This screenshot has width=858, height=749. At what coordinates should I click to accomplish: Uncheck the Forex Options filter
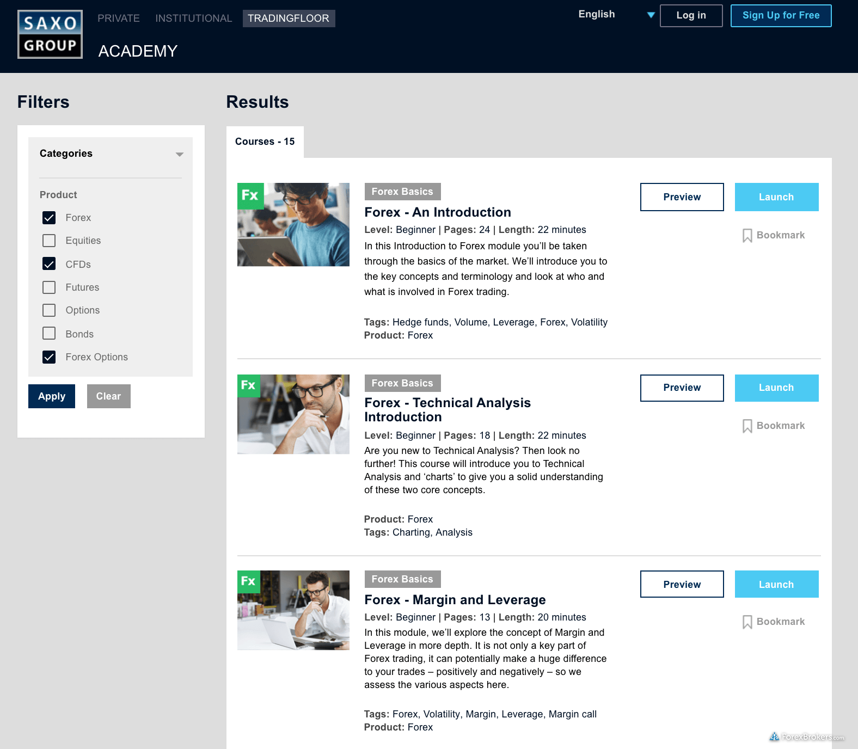click(49, 357)
